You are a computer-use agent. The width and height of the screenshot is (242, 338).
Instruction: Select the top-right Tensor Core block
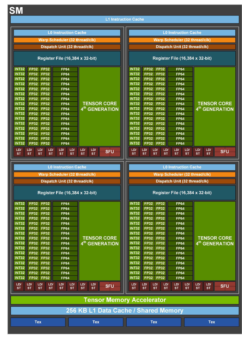[215, 106]
